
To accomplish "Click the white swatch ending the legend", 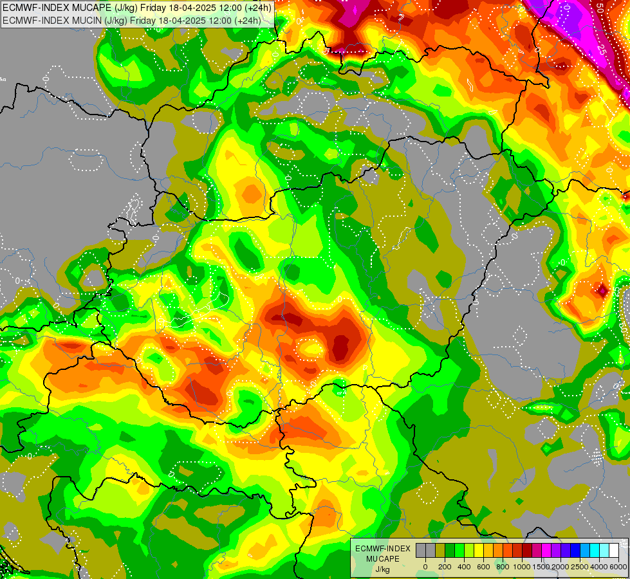I will tap(615, 550).
